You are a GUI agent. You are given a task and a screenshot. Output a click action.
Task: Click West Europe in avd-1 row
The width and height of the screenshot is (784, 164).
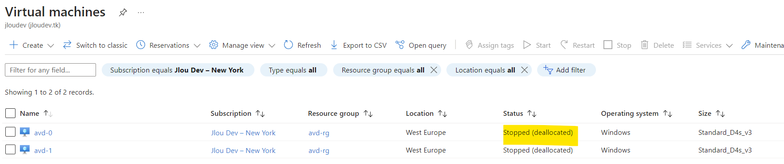pos(426,150)
